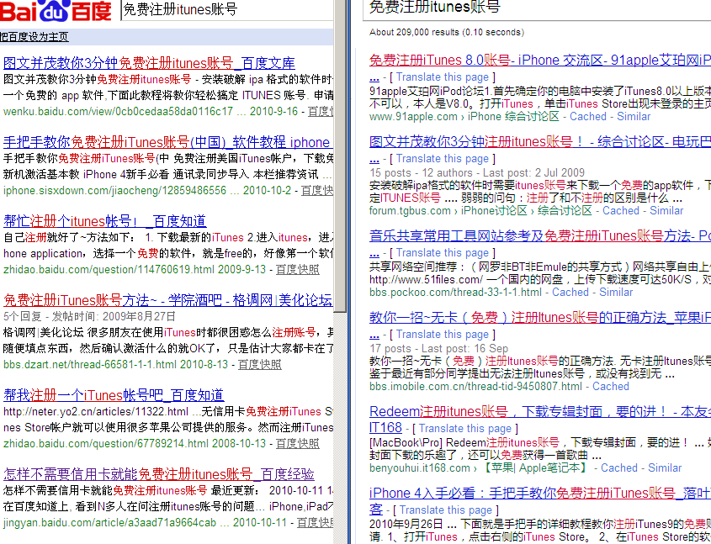Open 百度快照 for the wenku.baidu.com result

click(x=321, y=111)
